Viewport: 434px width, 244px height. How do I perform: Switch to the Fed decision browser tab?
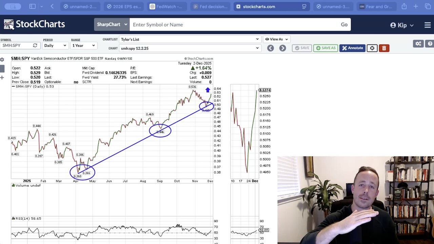pyautogui.click(x=210, y=6)
